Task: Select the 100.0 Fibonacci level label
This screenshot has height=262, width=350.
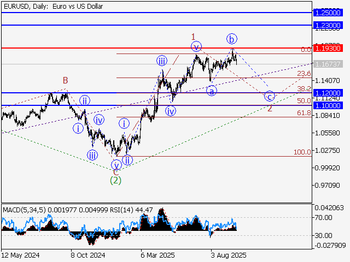Action: click(x=302, y=152)
